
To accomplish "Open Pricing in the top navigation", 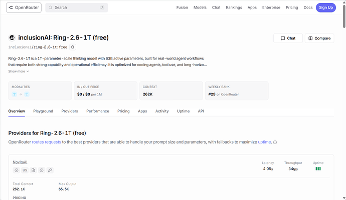I will pyautogui.click(x=292, y=7).
